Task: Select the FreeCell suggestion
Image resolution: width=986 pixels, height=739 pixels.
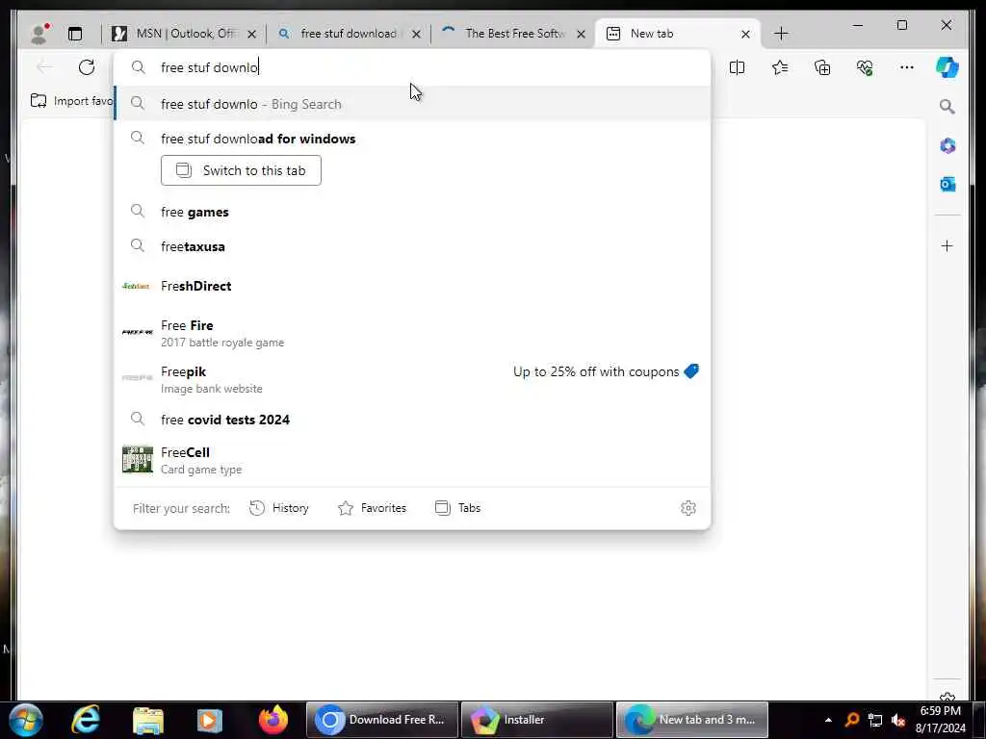Action: [x=412, y=460]
